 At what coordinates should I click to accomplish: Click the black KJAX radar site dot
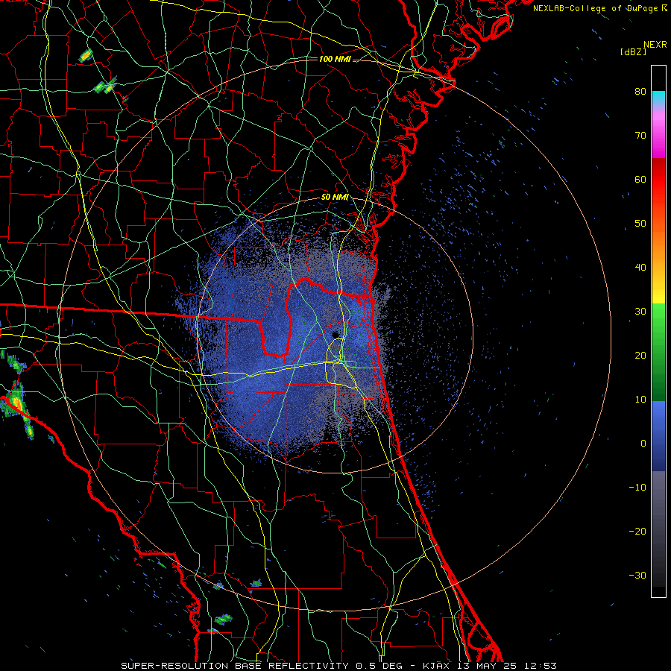335,335
